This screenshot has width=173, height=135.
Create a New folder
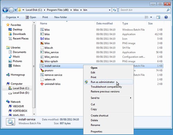click(61, 17)
